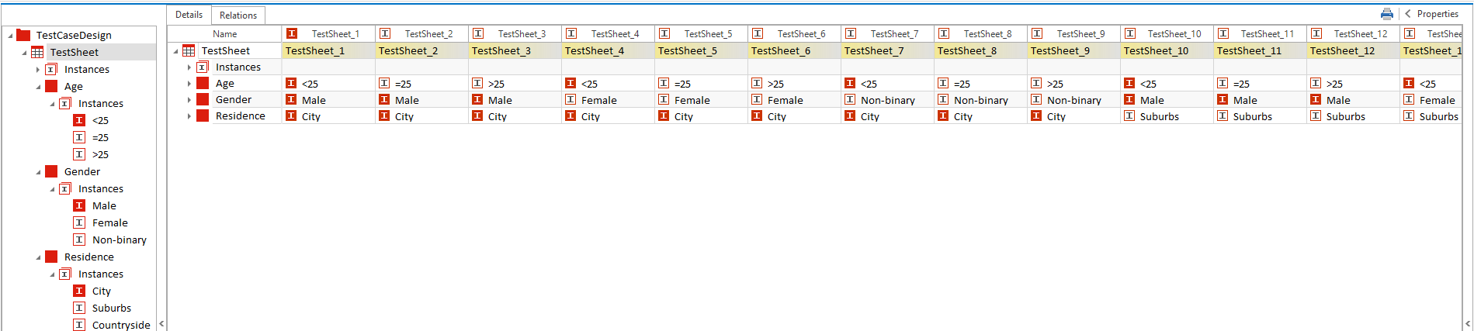The image size is (1474, 331).
Task: Select the >25 instance in the left tree
Action: click(100, 154)
